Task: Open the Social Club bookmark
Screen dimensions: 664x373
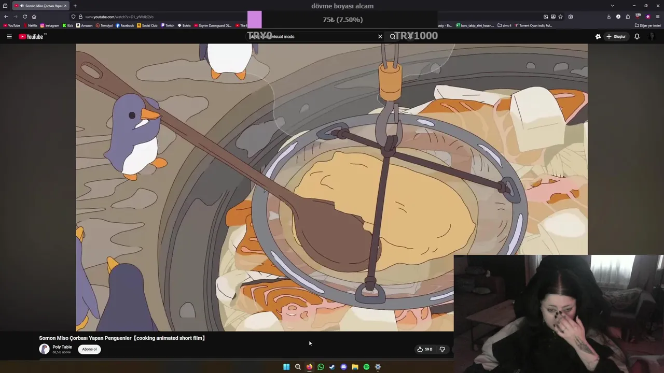Action: [147, 25]
